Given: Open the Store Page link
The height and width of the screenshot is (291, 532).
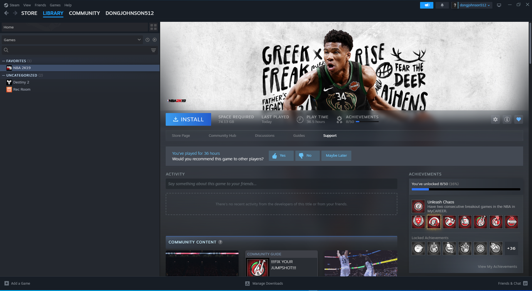Looking at the screenshot, I should click(x=181, y=136).
